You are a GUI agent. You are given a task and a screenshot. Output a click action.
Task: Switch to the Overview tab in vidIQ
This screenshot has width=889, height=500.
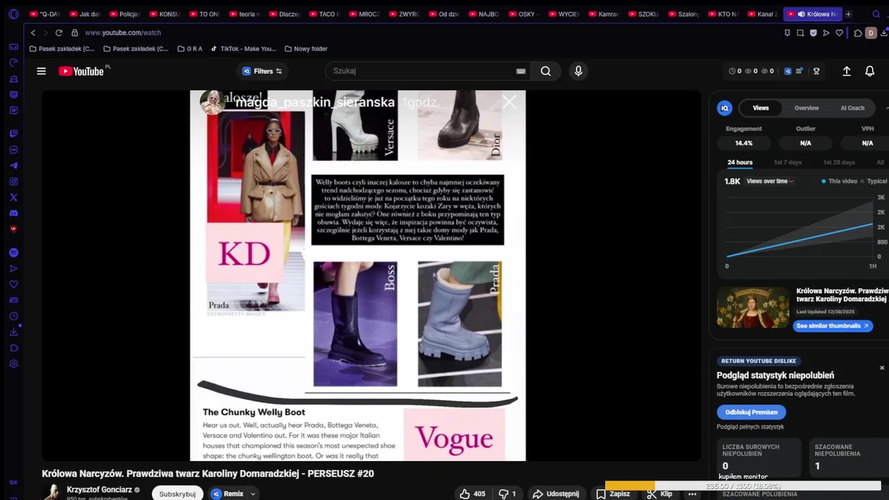(x=806, y=108)
